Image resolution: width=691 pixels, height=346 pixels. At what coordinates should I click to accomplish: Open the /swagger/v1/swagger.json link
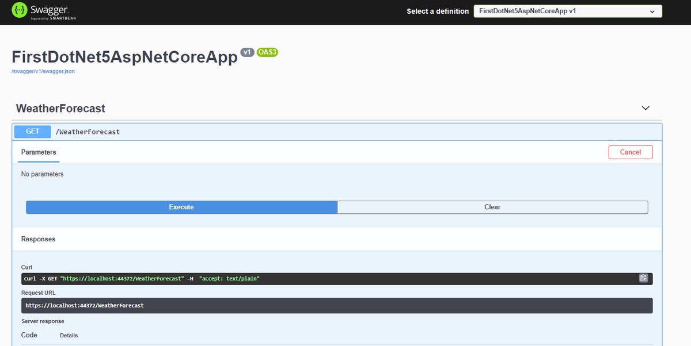coord(43,71)
